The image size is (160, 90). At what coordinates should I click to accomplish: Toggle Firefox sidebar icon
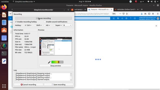[x=149, y=14]
